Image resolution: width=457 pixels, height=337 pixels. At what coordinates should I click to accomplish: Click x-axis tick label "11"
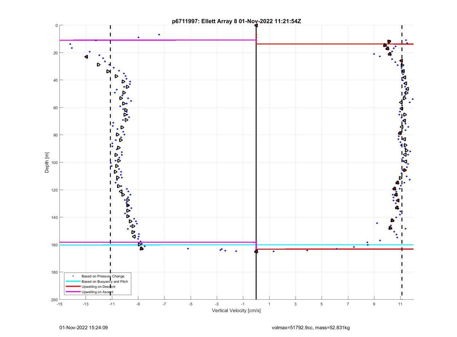pyautogui.click(x=400, y=304)
